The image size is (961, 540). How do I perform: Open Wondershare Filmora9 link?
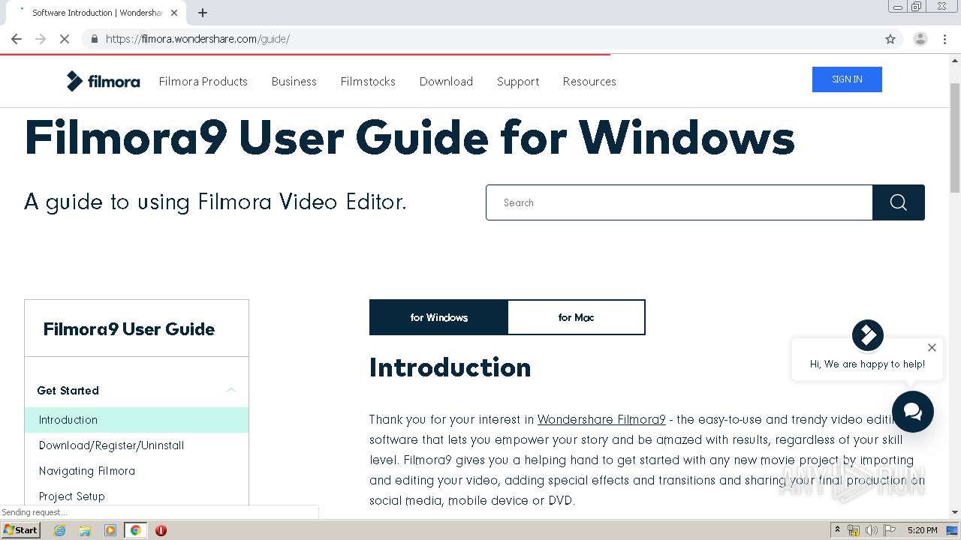pyautogui.click(x=601, y=420)
